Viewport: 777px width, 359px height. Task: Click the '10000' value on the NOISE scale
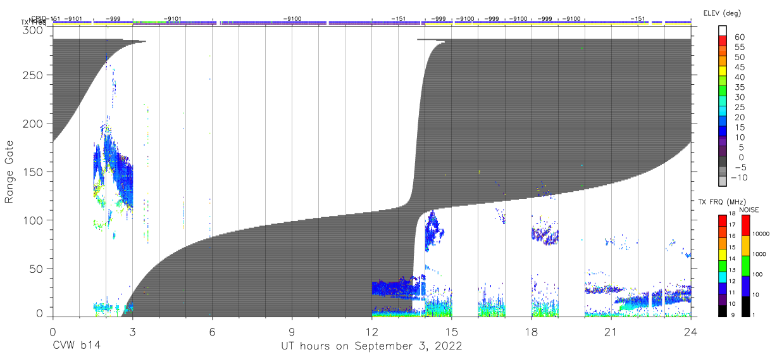761,234
